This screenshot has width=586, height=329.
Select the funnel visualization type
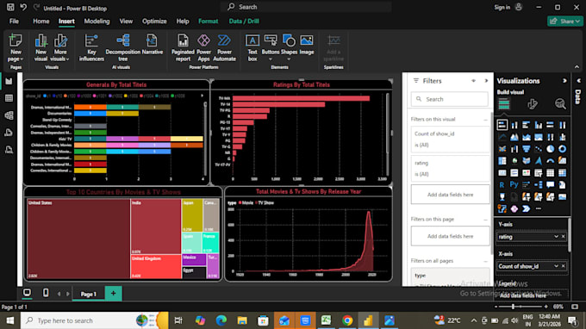527,149
